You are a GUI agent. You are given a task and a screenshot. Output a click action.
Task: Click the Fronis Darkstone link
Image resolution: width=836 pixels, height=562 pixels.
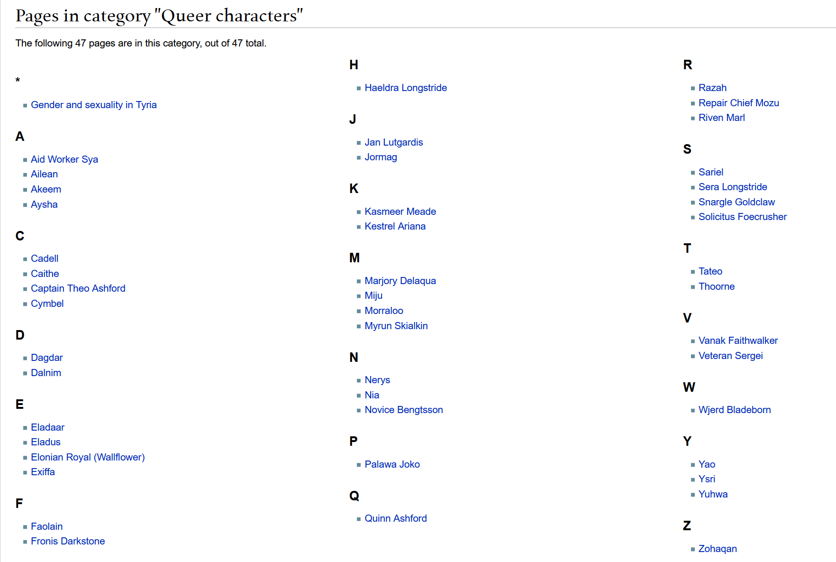pos(68,541)
